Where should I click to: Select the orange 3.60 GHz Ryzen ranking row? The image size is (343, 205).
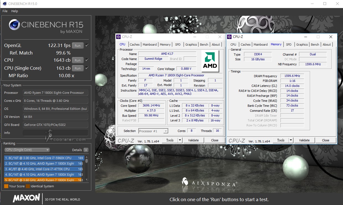point(44,180)
